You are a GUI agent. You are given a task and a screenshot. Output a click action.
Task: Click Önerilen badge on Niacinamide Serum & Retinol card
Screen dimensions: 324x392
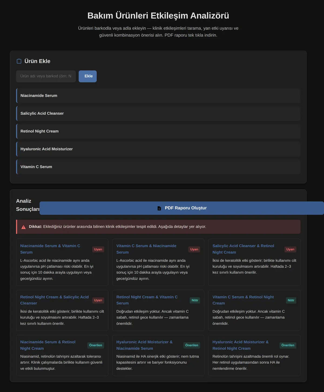coord(96,345)
